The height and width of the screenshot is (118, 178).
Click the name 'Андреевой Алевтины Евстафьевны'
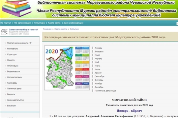tap(109, 116)
